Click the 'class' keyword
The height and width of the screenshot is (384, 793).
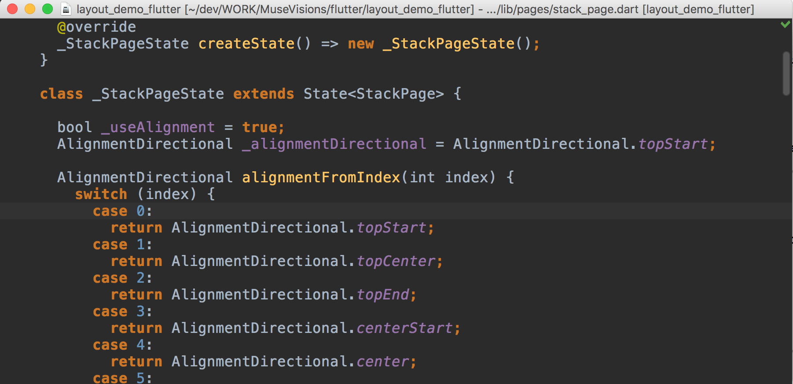point(62,94)
